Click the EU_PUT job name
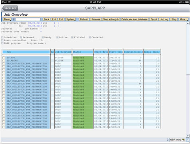190x144 pixels. click(x=11, y=58)
